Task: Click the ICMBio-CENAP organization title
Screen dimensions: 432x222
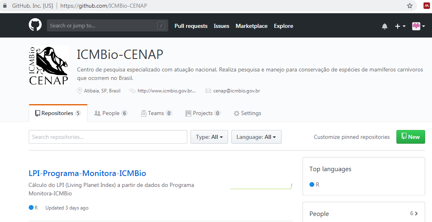Action: click(120, 54)
